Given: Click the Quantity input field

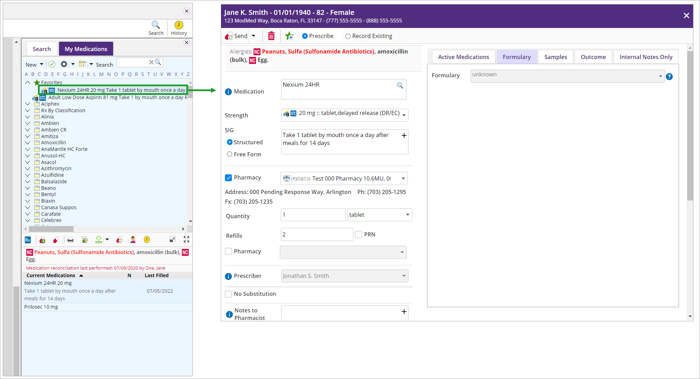Looking at the screenshot, I should [x=313, y=215].
